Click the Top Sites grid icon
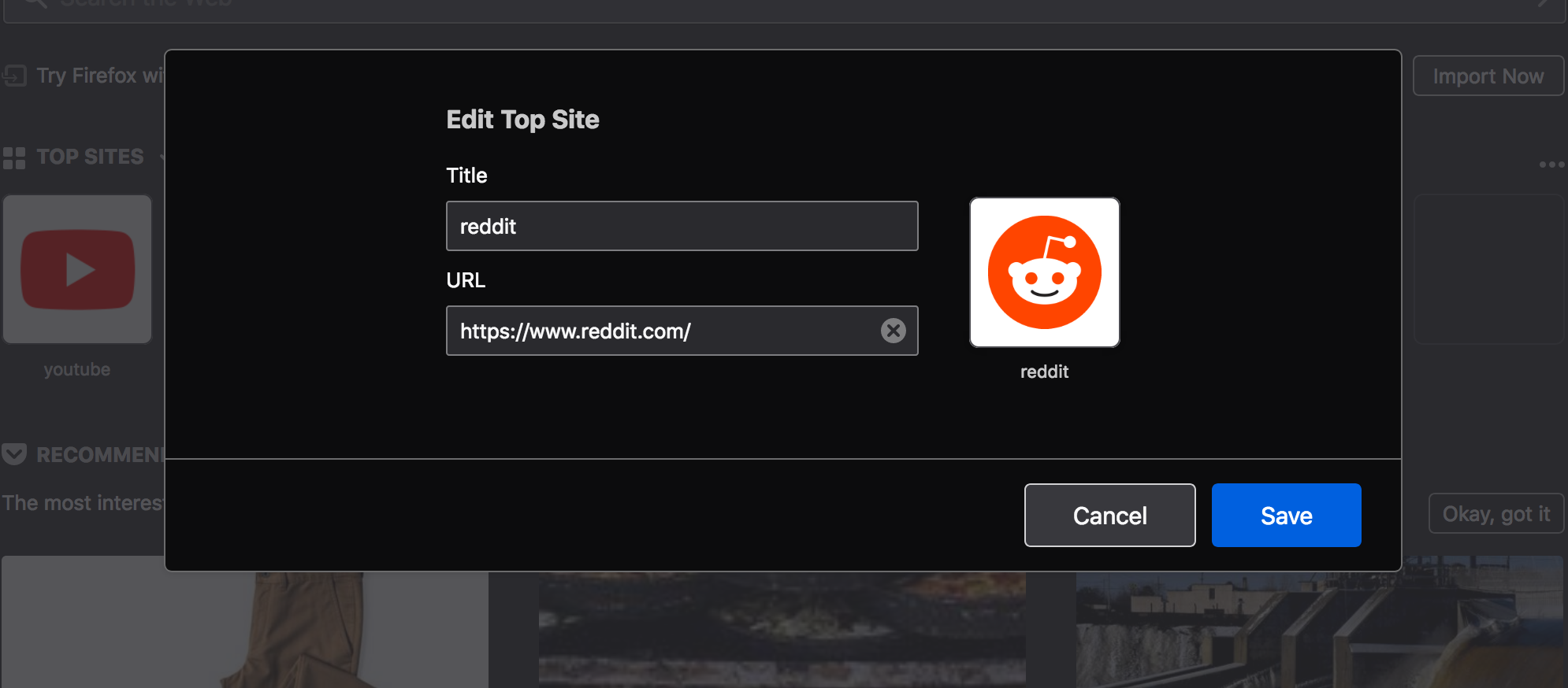1568x688 pixels. point(14,157)
